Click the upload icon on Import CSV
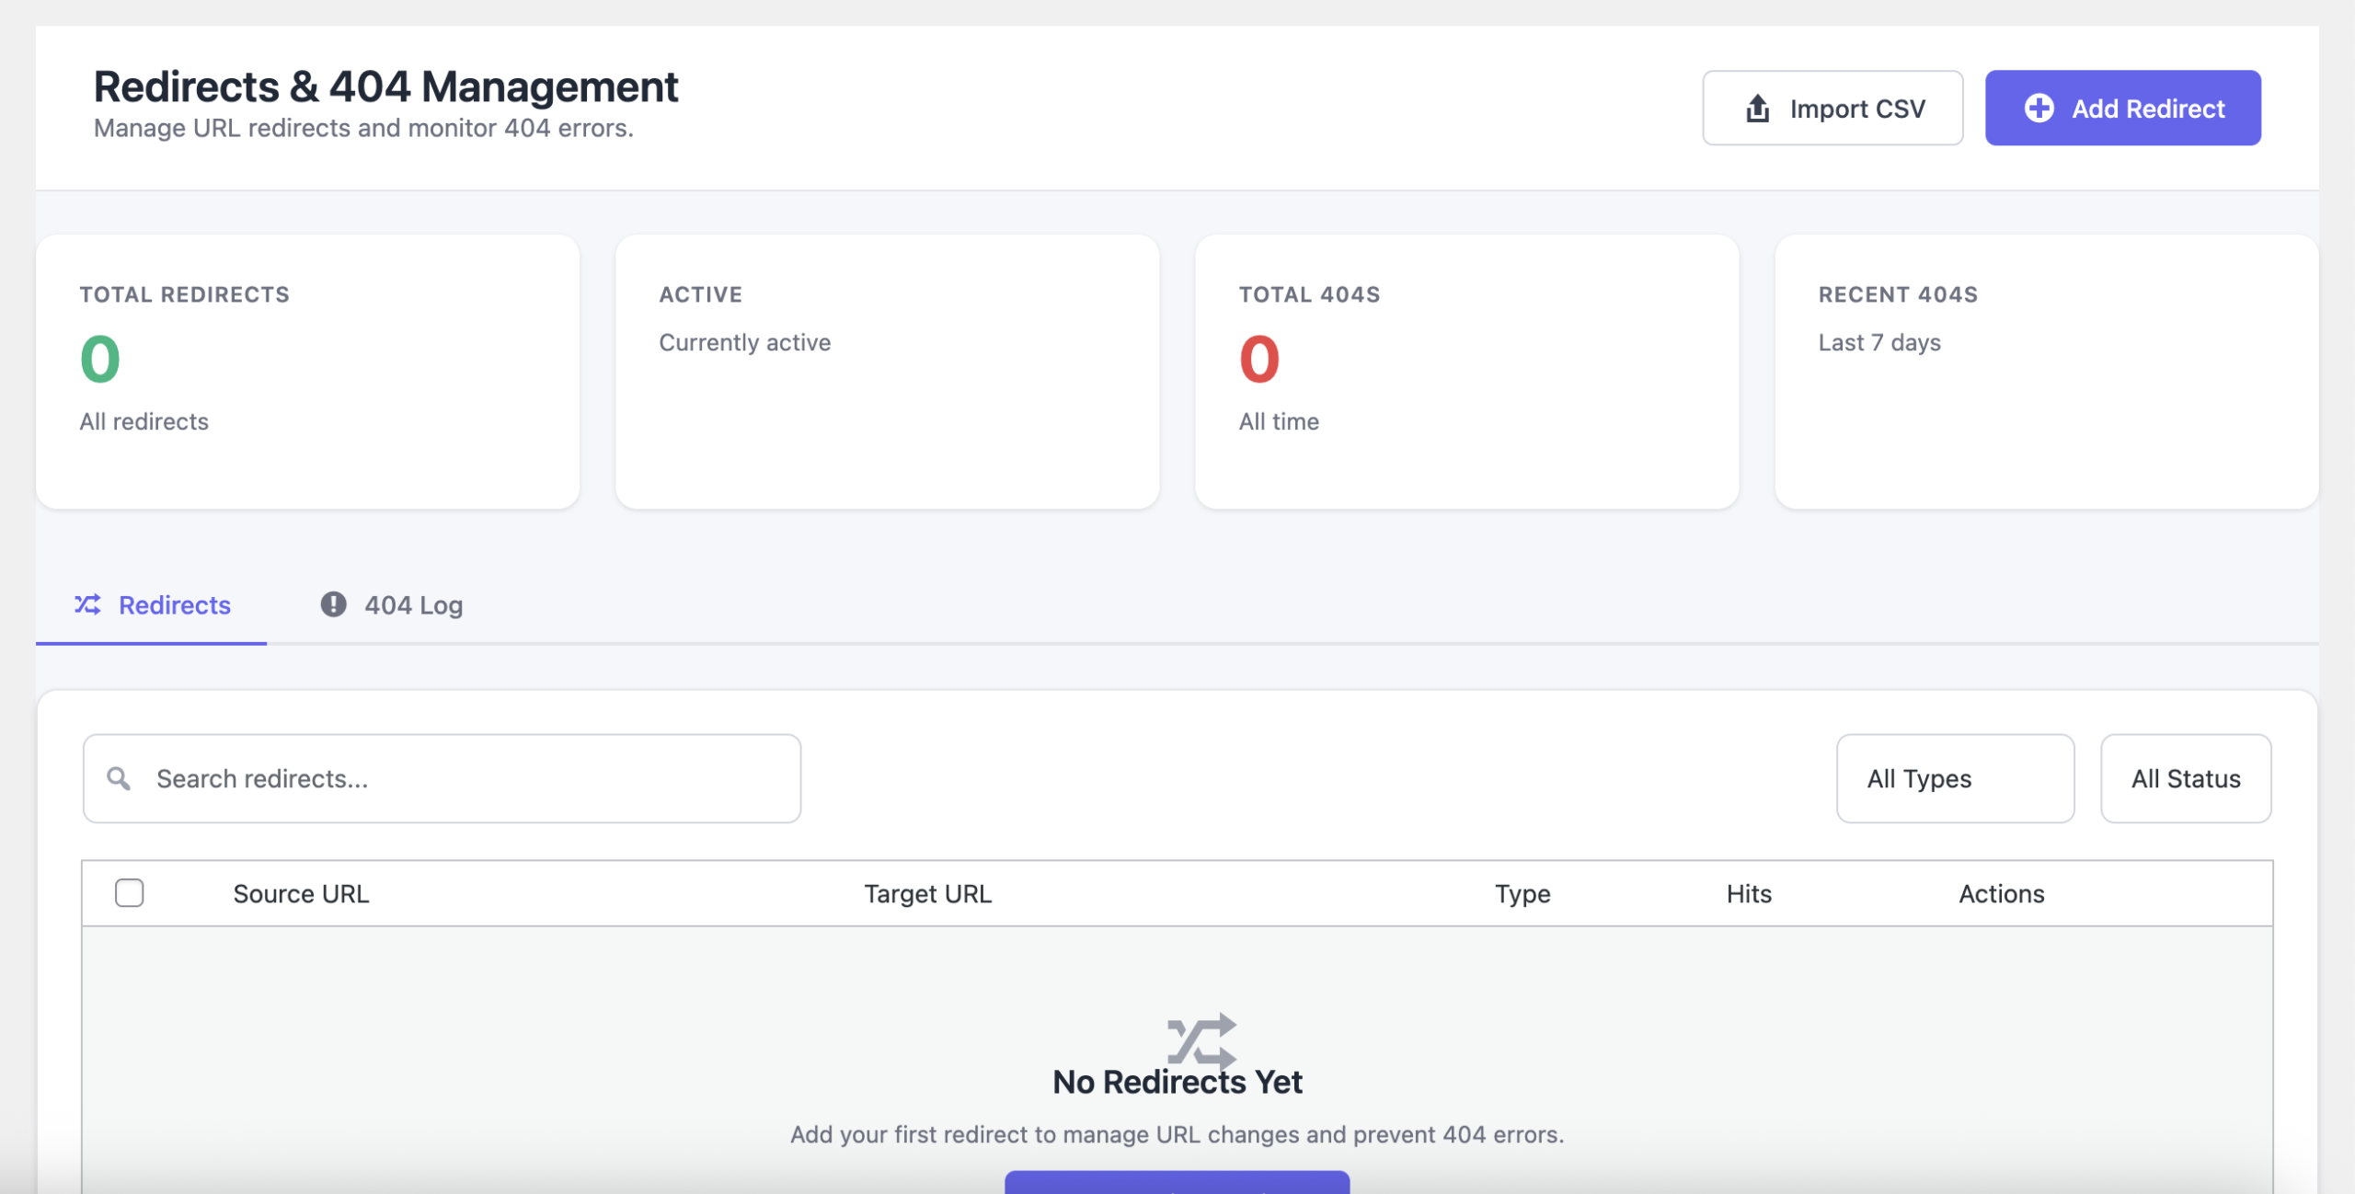Image resolution: width=2355 pixels, height=1194 pixels. (1757, 109)
